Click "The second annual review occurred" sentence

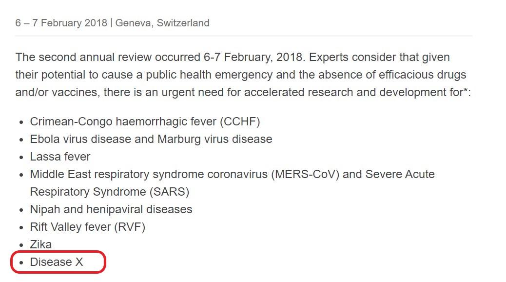(x=108, y=57)
